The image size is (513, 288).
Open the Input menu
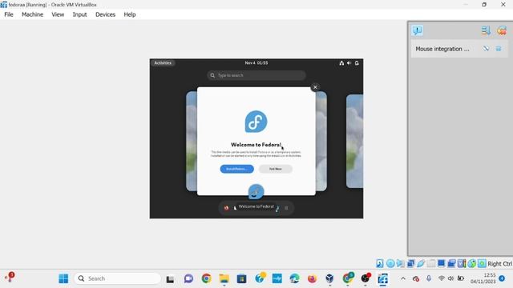click(x=79, y=14)
